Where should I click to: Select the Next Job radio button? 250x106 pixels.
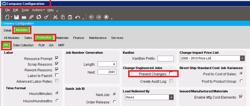point(114,94)
